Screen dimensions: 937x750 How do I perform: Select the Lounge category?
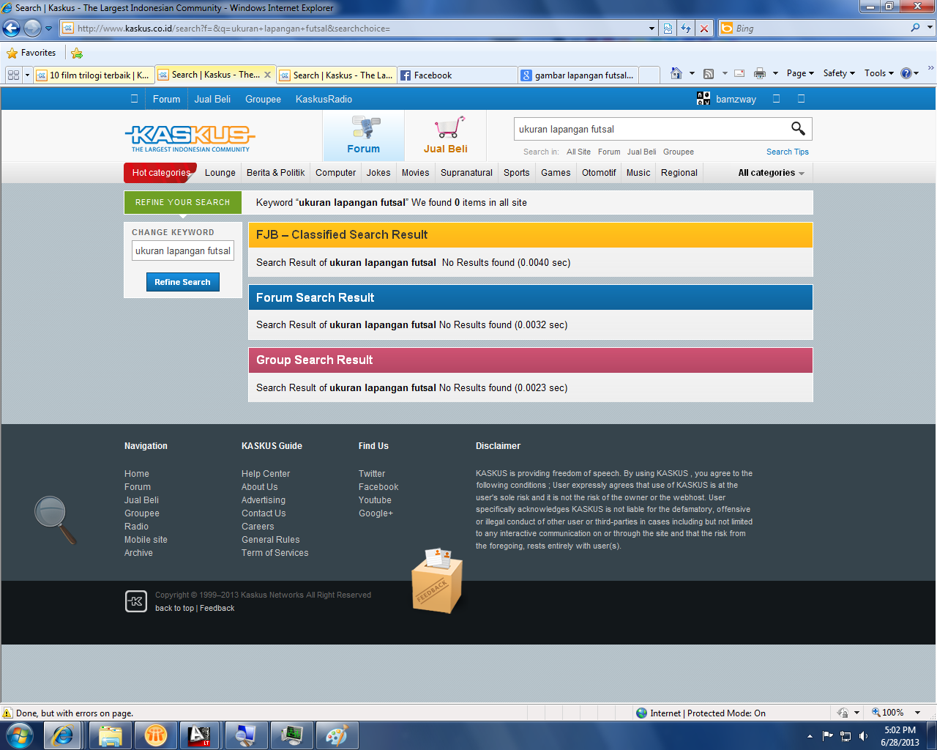pyautogui.click(x=220, y=173)
